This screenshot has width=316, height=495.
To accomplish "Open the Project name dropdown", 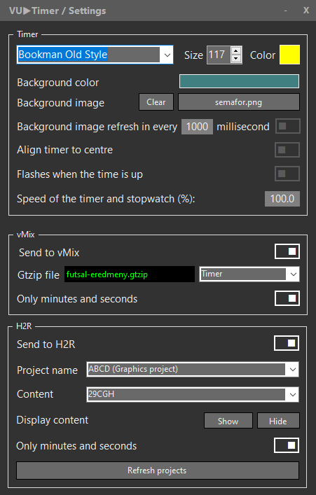I will (x=193, y=370).
